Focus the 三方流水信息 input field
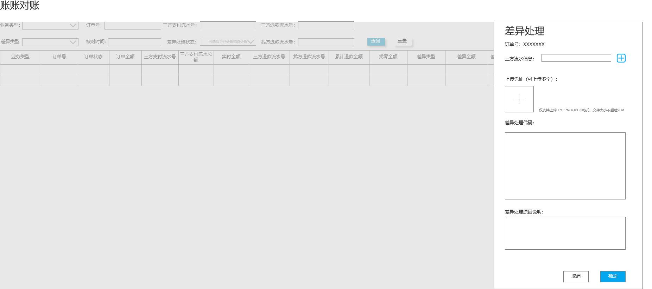Image resolution: width=652 pixels, height=289 pixels. (576, 58)
